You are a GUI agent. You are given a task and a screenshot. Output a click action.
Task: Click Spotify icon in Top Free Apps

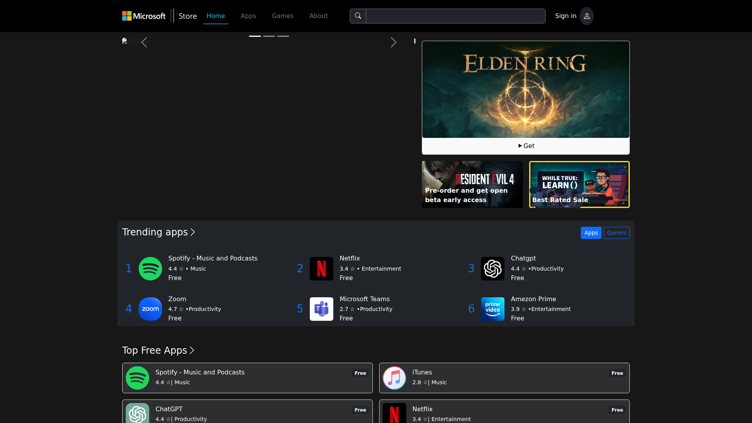[x=137, y=378]
